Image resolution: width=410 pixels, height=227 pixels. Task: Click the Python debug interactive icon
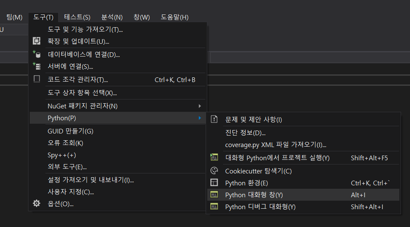coord(215,207)
